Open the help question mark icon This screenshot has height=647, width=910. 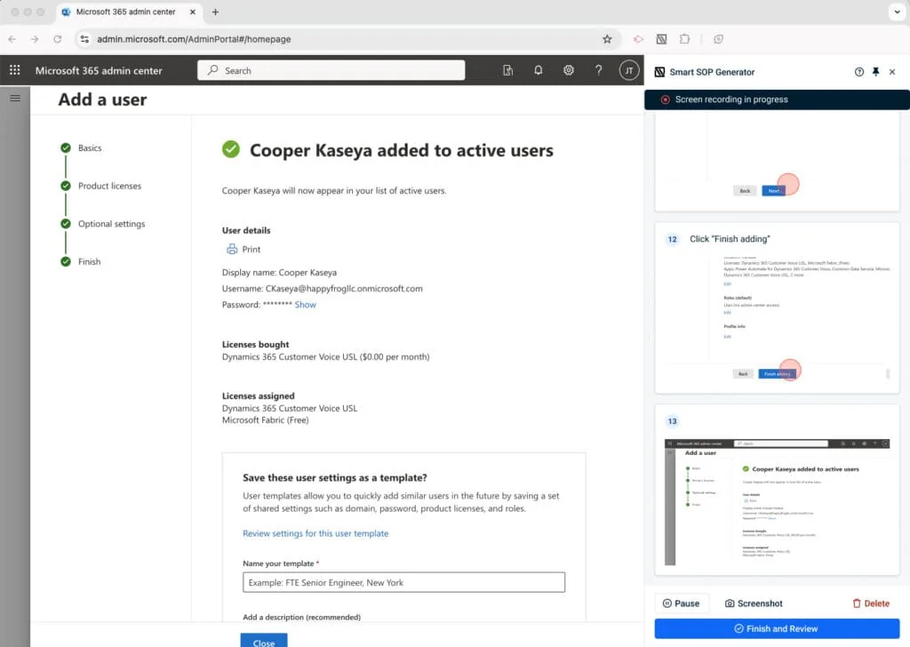pyautogui.click(x=598, y=70)
